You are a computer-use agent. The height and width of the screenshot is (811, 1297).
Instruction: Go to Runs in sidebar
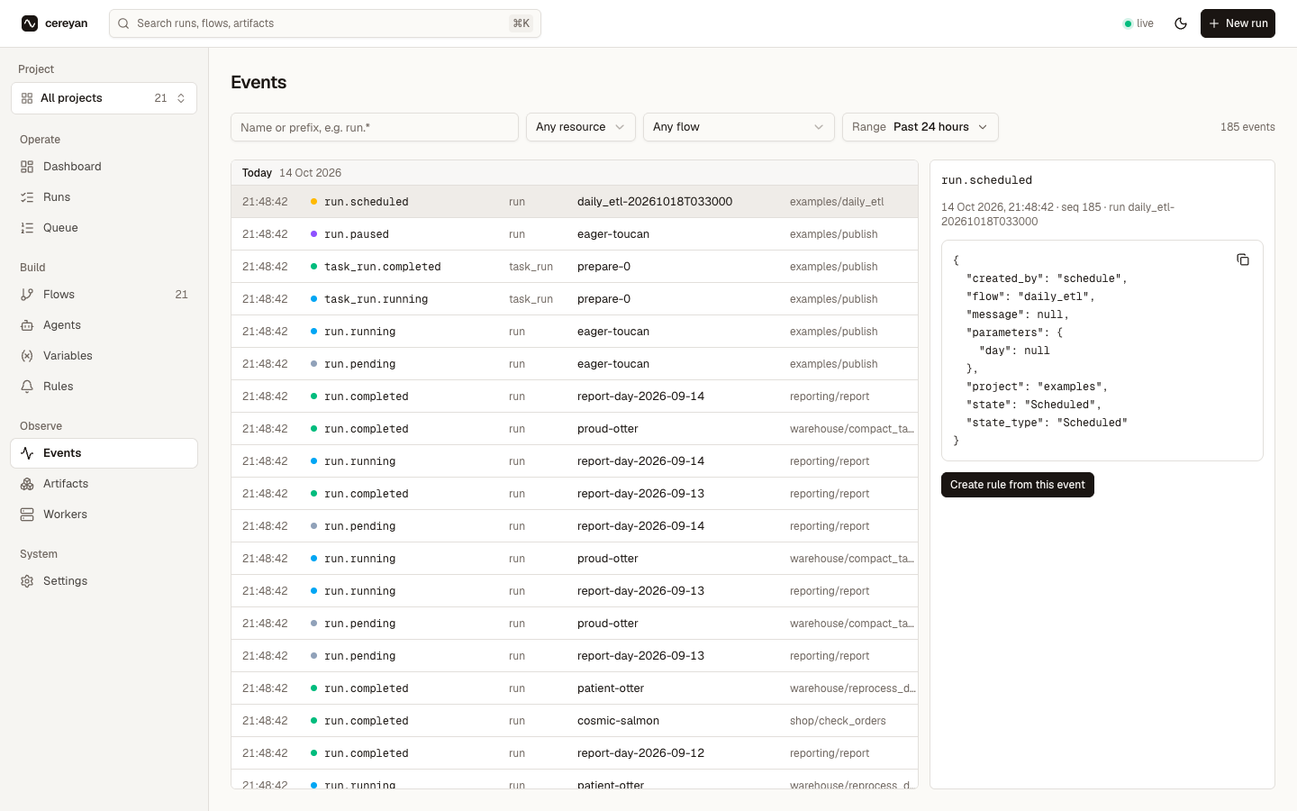click(x=104, y=197)
